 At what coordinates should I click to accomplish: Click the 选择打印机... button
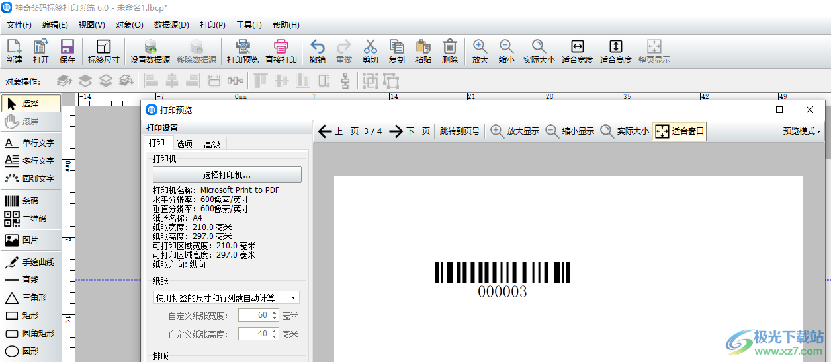227,175
